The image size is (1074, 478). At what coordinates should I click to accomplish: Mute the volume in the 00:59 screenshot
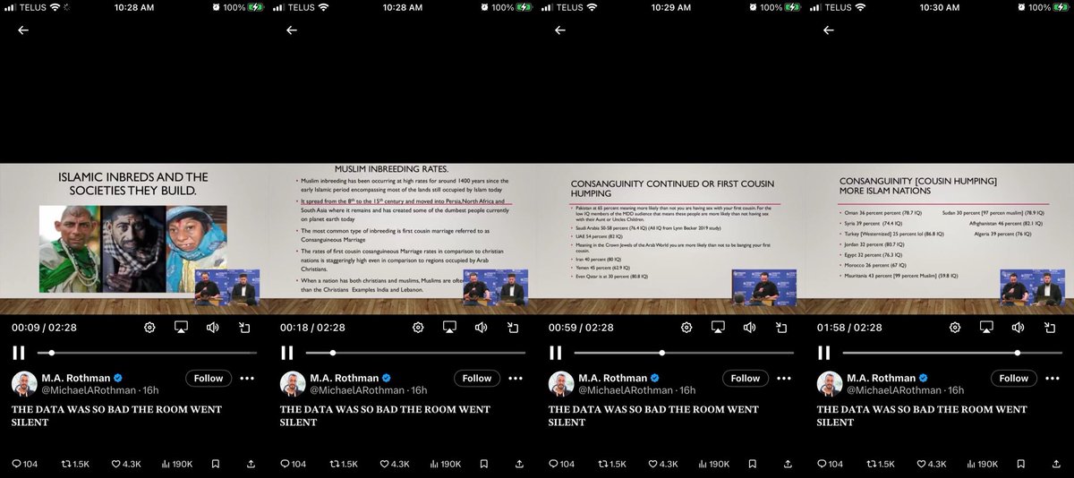(749, 328)
